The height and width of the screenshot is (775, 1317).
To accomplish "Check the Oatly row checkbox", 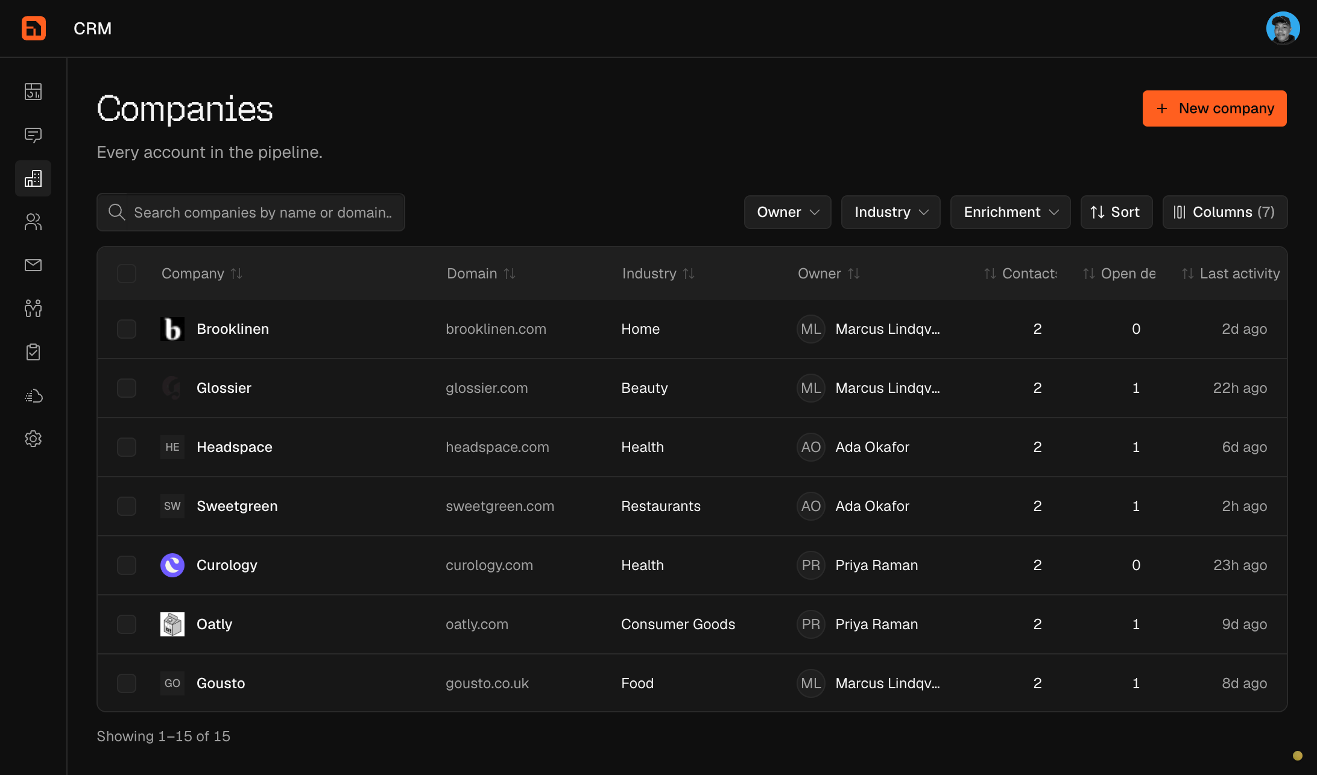I will click(x=127, y=624).
